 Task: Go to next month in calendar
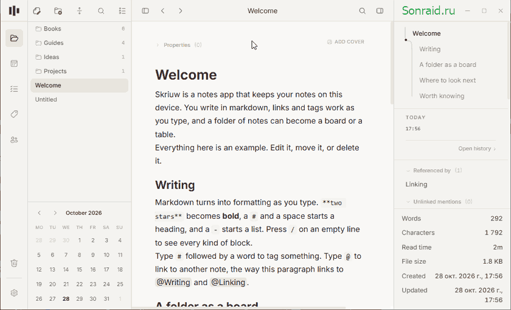[x=55, y=213]
